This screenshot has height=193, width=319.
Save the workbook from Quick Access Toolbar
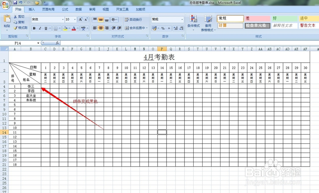click(x=15, y=3)
